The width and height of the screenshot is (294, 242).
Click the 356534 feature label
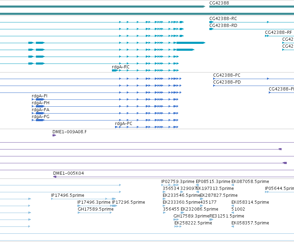click(x=171, y=188)
